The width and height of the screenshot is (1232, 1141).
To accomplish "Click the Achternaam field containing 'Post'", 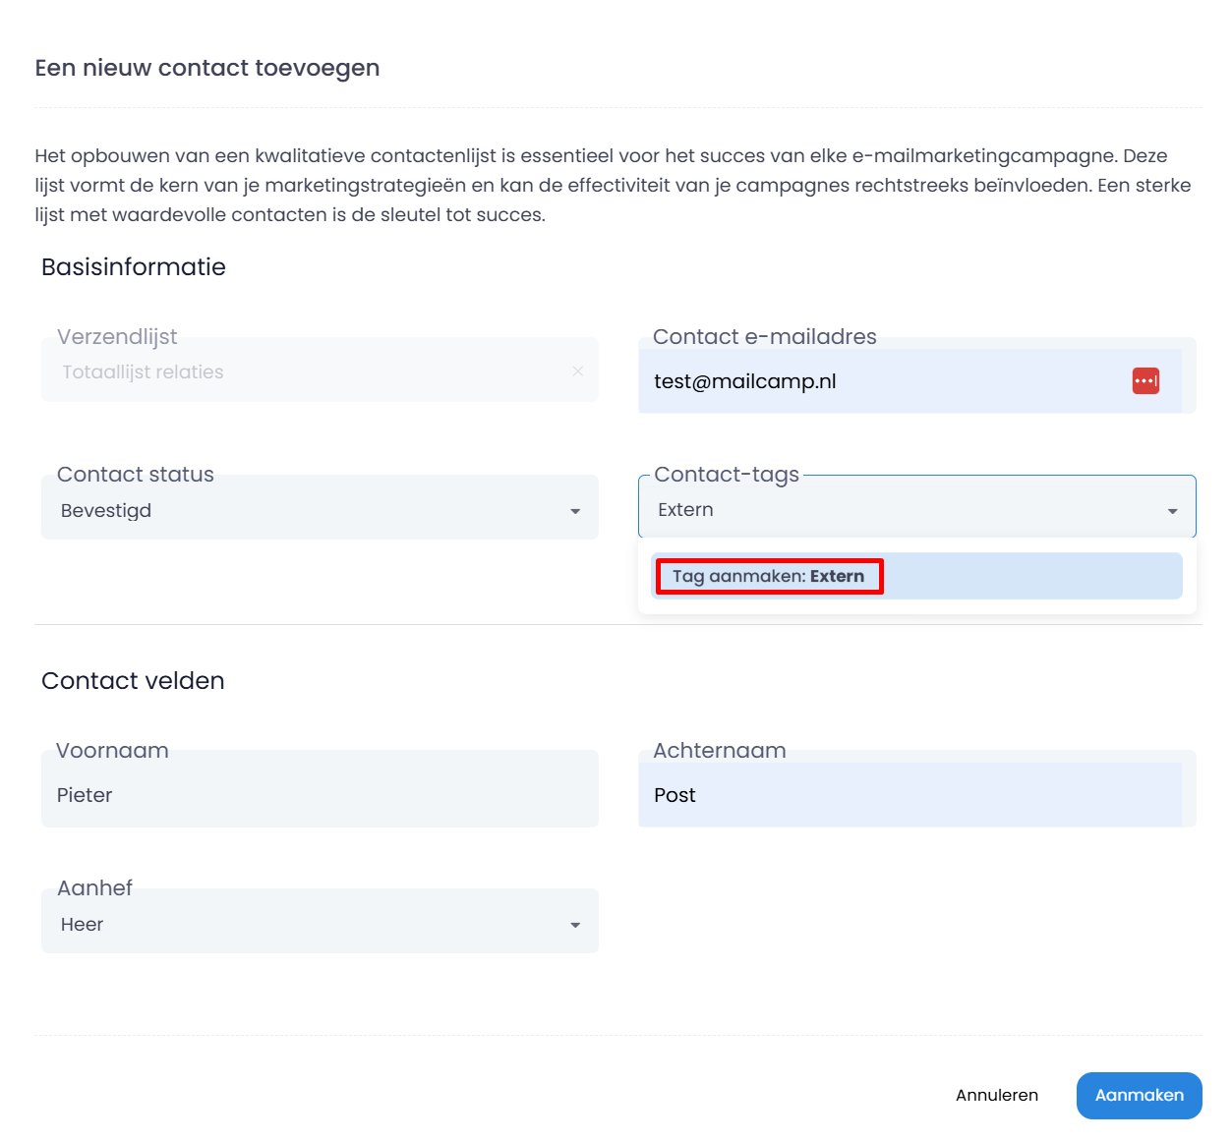I will pos(909,795).
